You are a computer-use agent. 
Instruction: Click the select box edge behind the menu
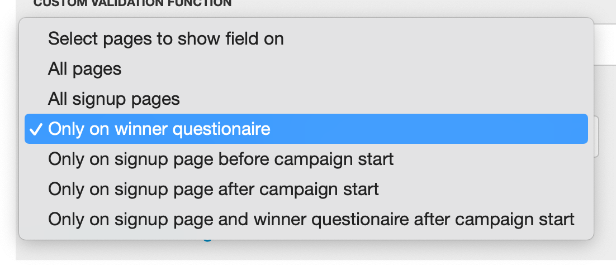596,137
